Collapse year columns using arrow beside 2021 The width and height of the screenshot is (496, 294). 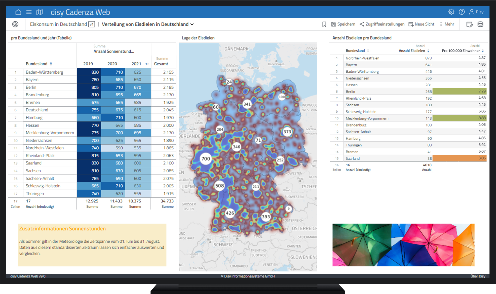tap(146, 64)
